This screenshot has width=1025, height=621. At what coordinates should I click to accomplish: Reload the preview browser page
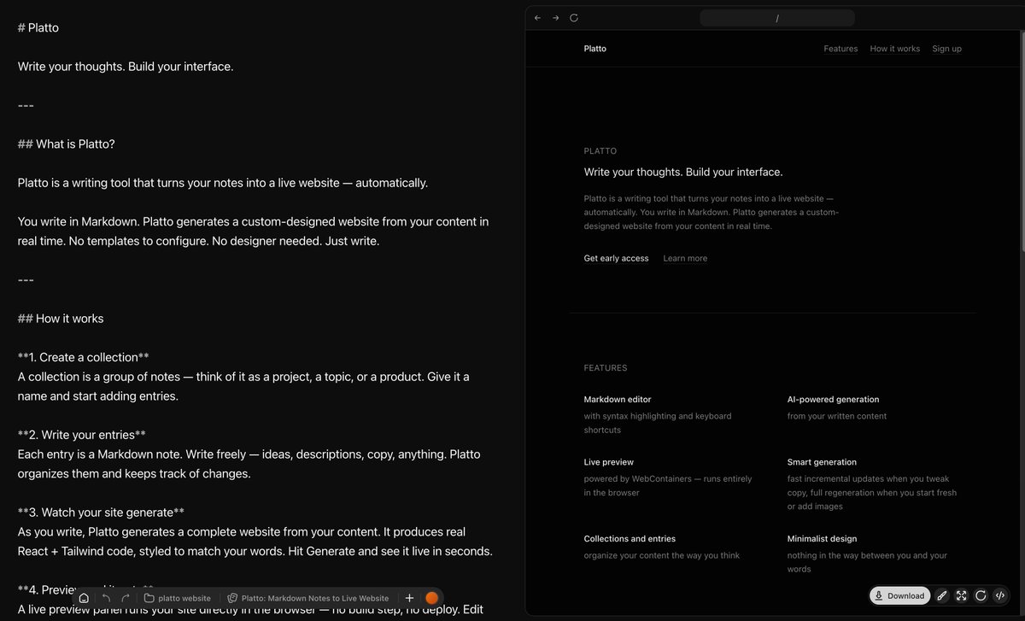[x=574, y=18]
